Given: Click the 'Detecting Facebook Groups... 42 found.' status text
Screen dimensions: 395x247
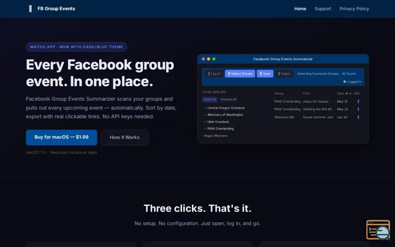Looking at the screenshot, I should point(326,74).
